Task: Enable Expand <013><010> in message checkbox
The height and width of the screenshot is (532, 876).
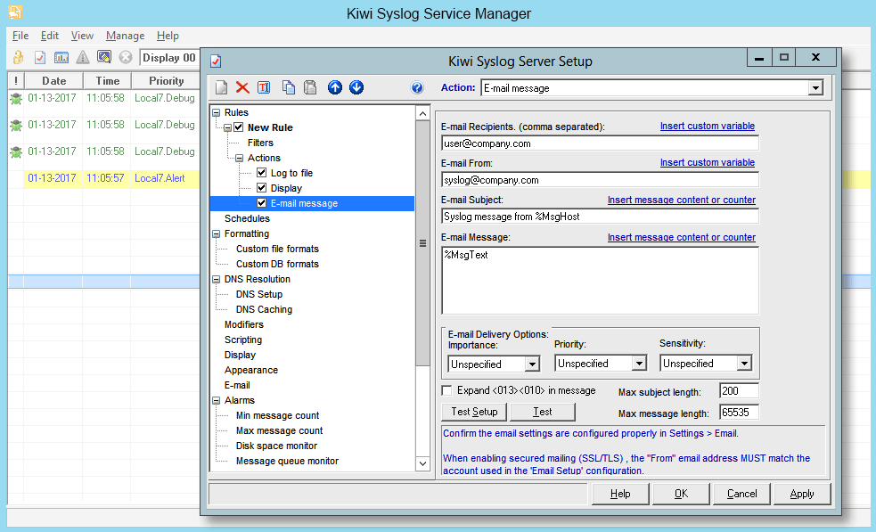Action: click(447, 390)
